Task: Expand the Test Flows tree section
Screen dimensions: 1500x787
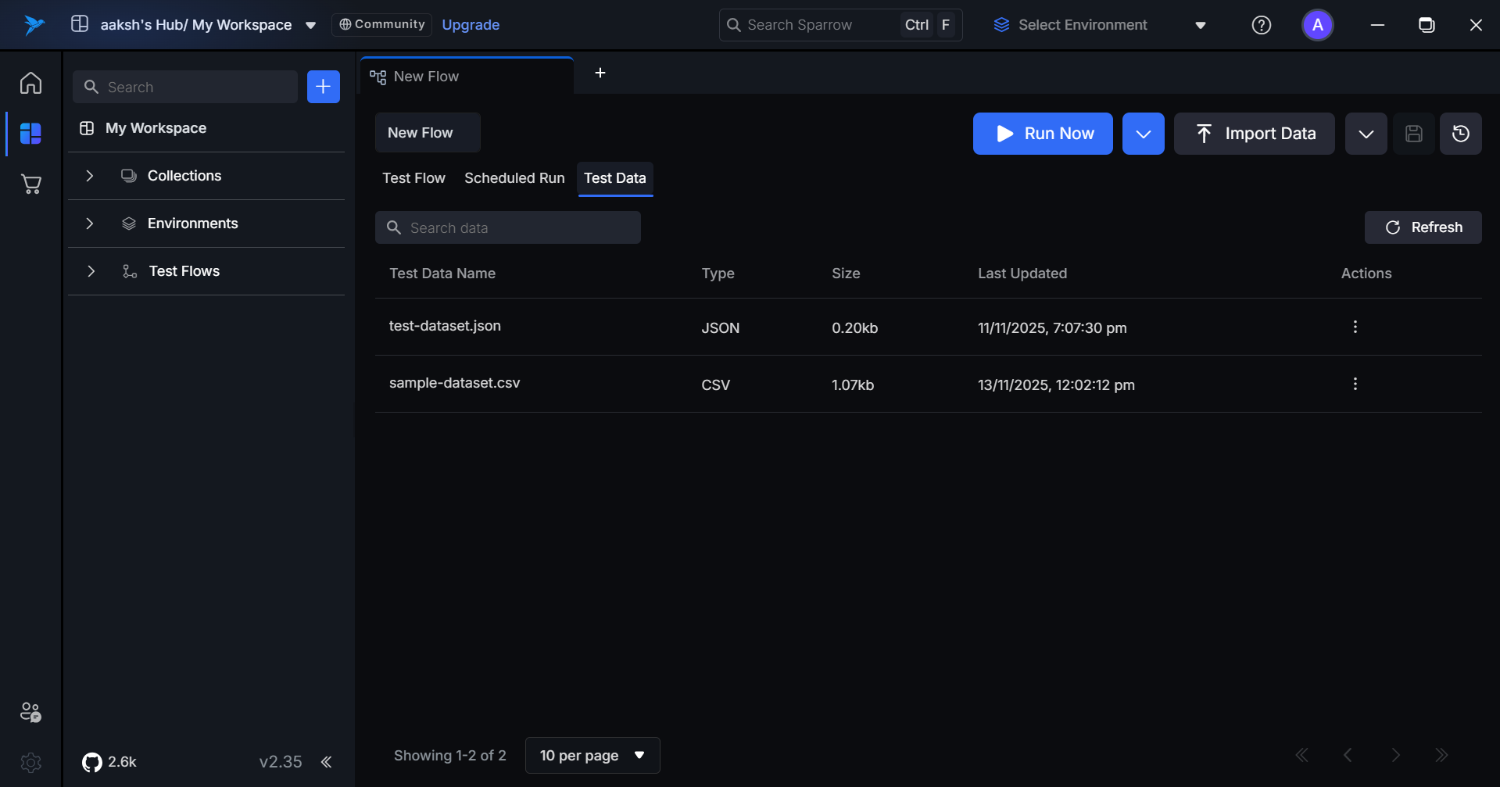Action: coord(91,271)
